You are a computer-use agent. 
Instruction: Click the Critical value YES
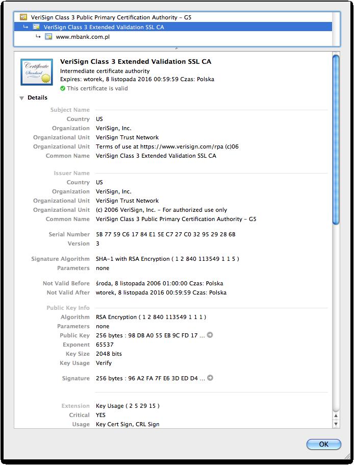[100, 415]
